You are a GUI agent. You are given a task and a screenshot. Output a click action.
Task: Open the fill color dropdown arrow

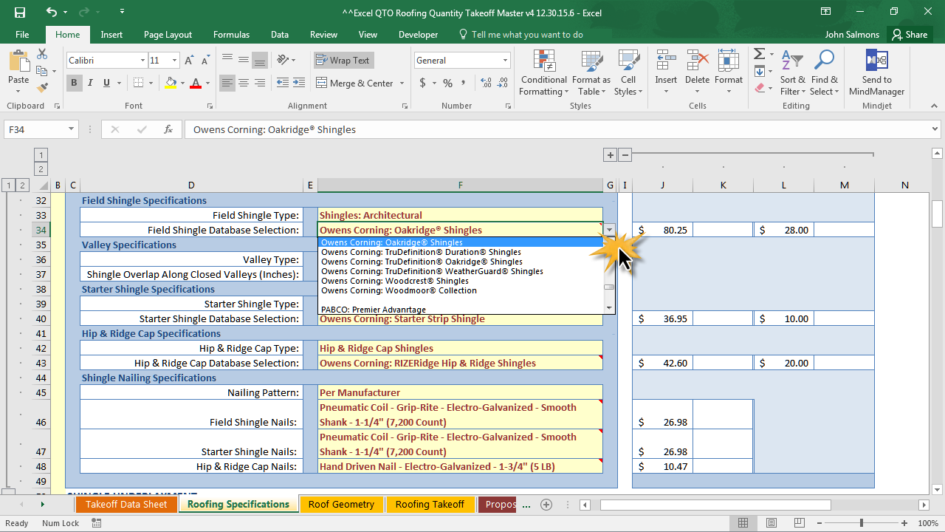[x=182, y=83]
